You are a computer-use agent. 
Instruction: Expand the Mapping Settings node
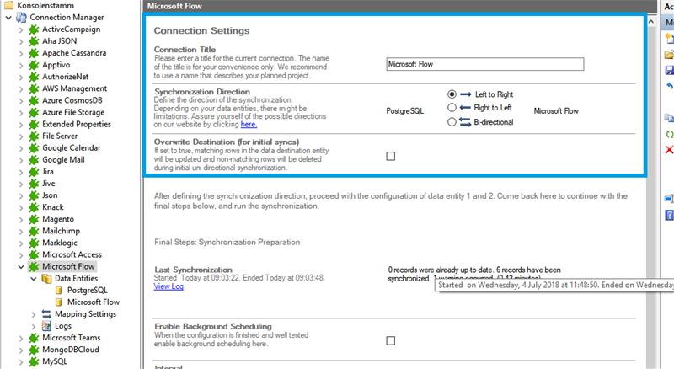(33, 314)
